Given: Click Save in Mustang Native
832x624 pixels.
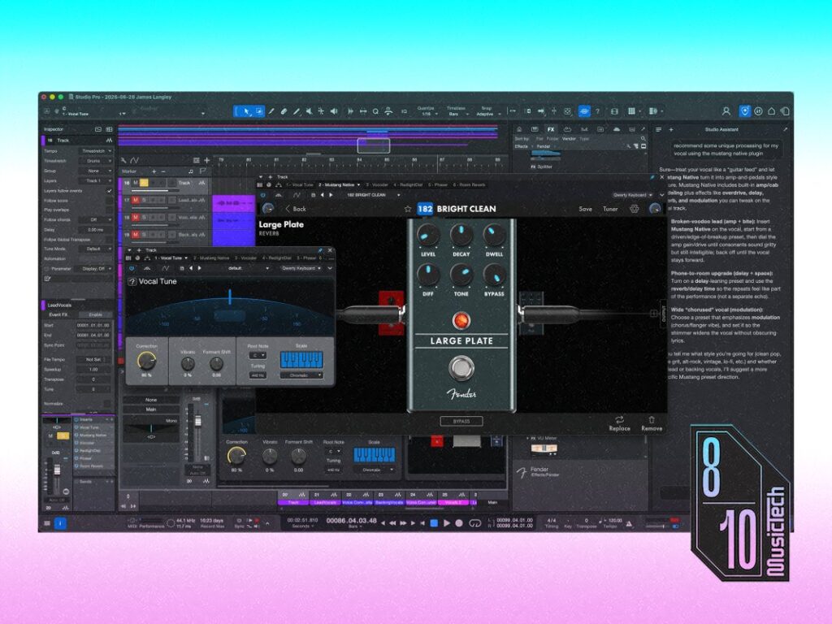Looking at the screenshot, I should pyautogui.click(x=585, y=209).
